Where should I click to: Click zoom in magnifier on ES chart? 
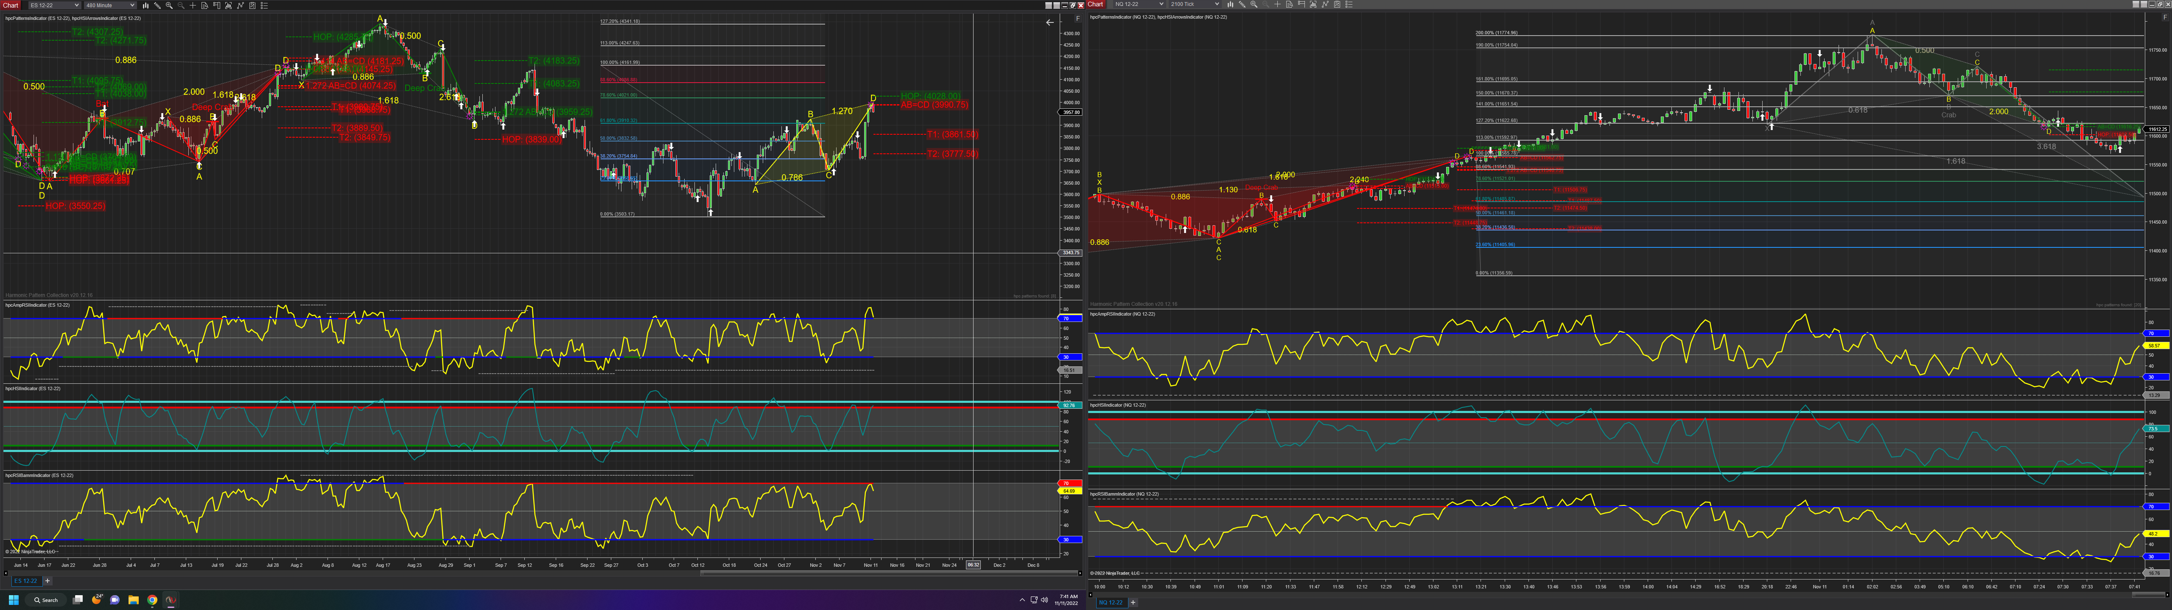[x=170, y=5]
